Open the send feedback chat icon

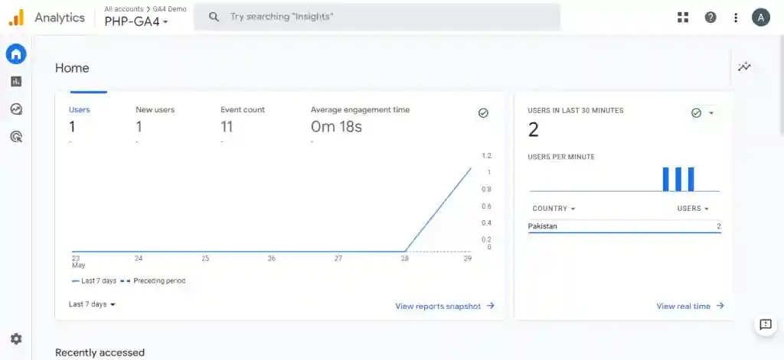coord(765,325)
